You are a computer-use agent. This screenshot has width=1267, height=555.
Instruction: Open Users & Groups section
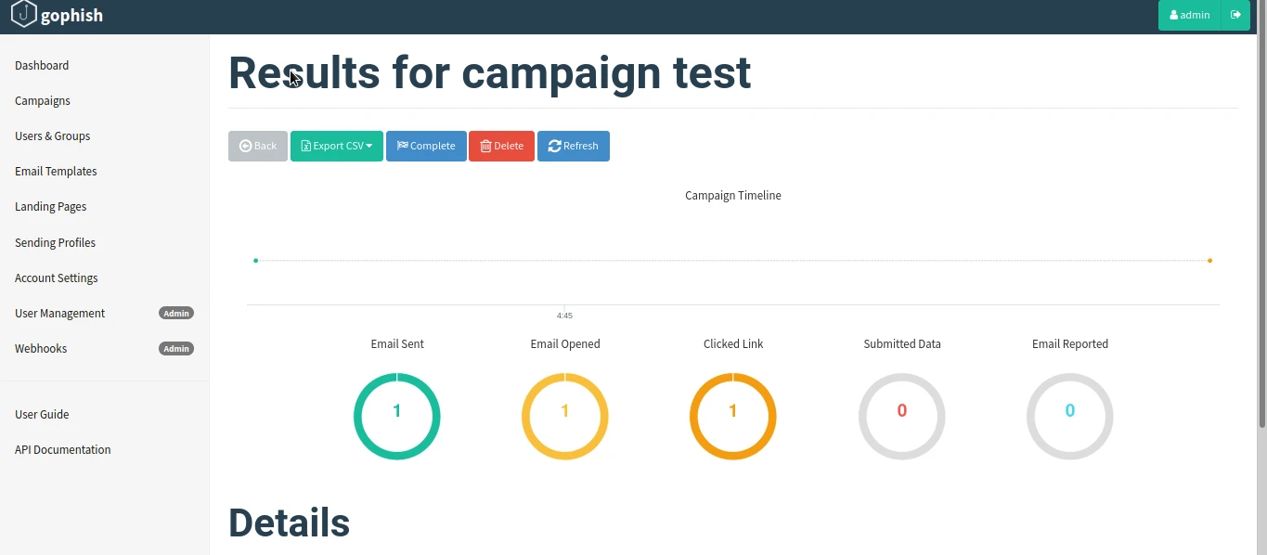pos(52,136)
